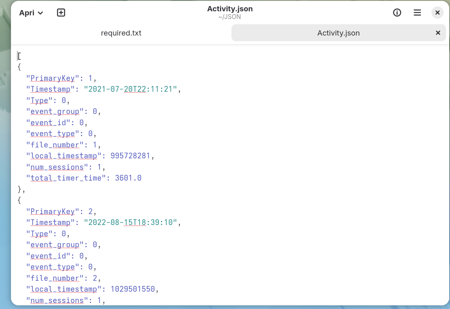Open document properties info icon
This screenshot has width=450, height=309.
point(397,13)
